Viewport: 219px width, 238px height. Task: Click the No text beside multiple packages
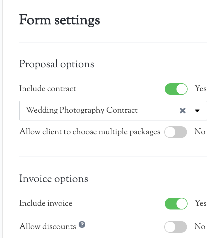200,132
